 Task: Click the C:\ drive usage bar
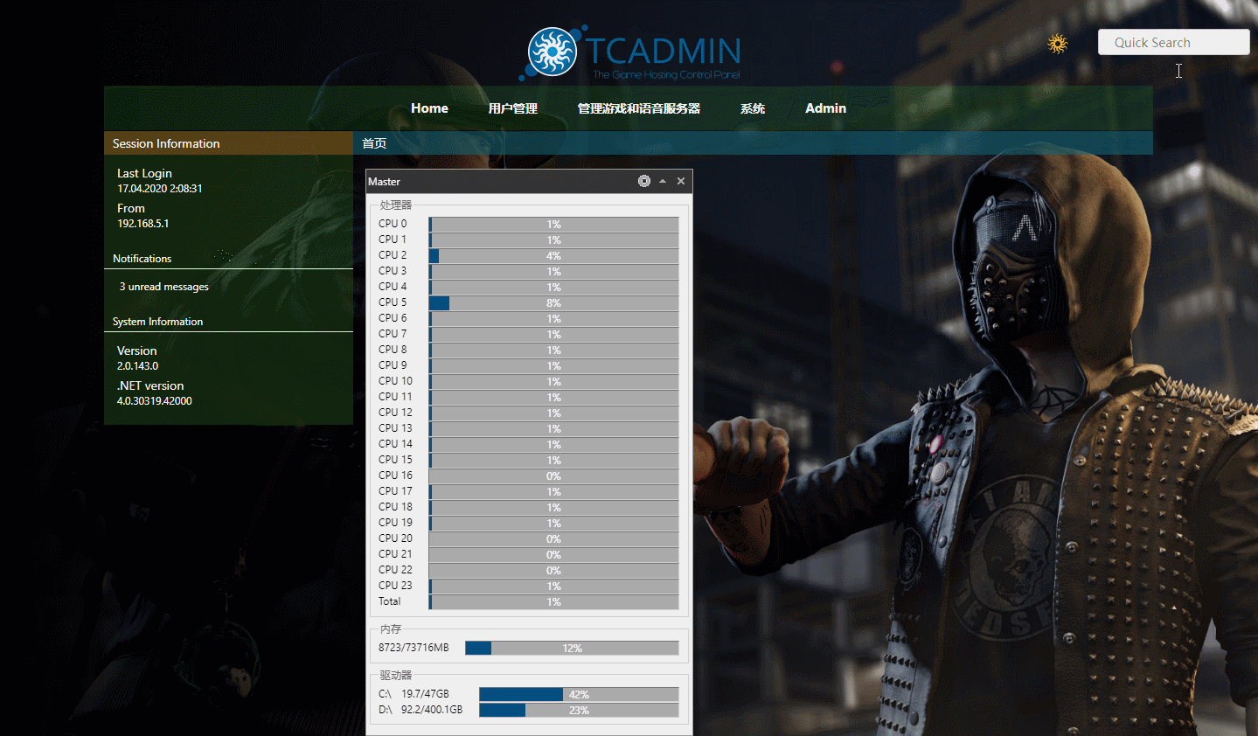(578, 694)
